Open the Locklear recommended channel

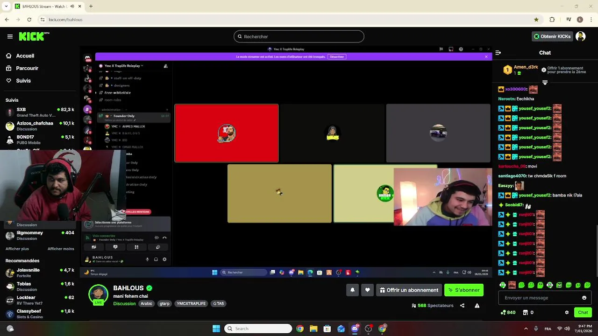tap(40, 300)
